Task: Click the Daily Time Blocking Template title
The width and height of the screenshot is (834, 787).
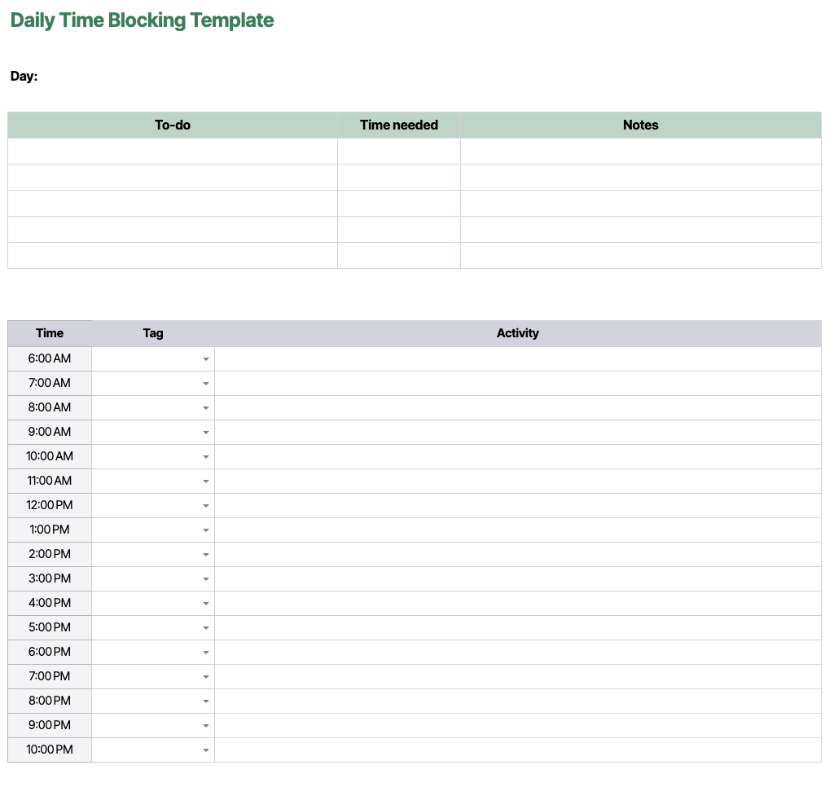Action: coord(142,19)
